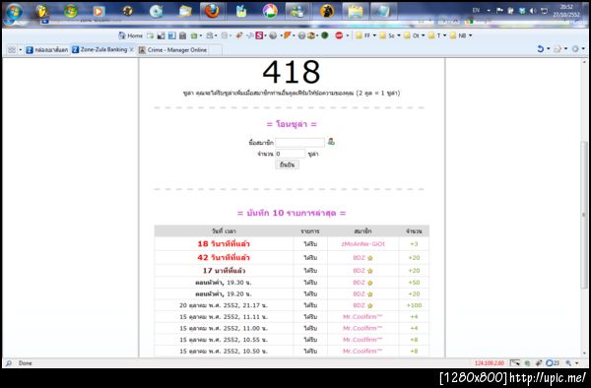591x388 pixels.
Task: Open the BDZ link in the 42 seconds ago row
Action: (x=360, y=258)
